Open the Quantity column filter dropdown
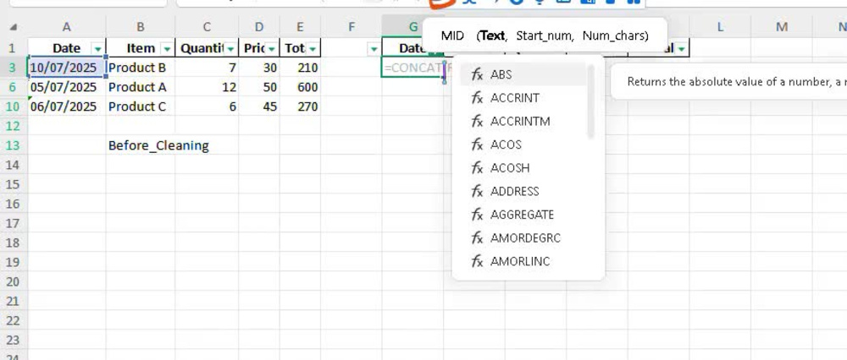 tap(231, 48)
